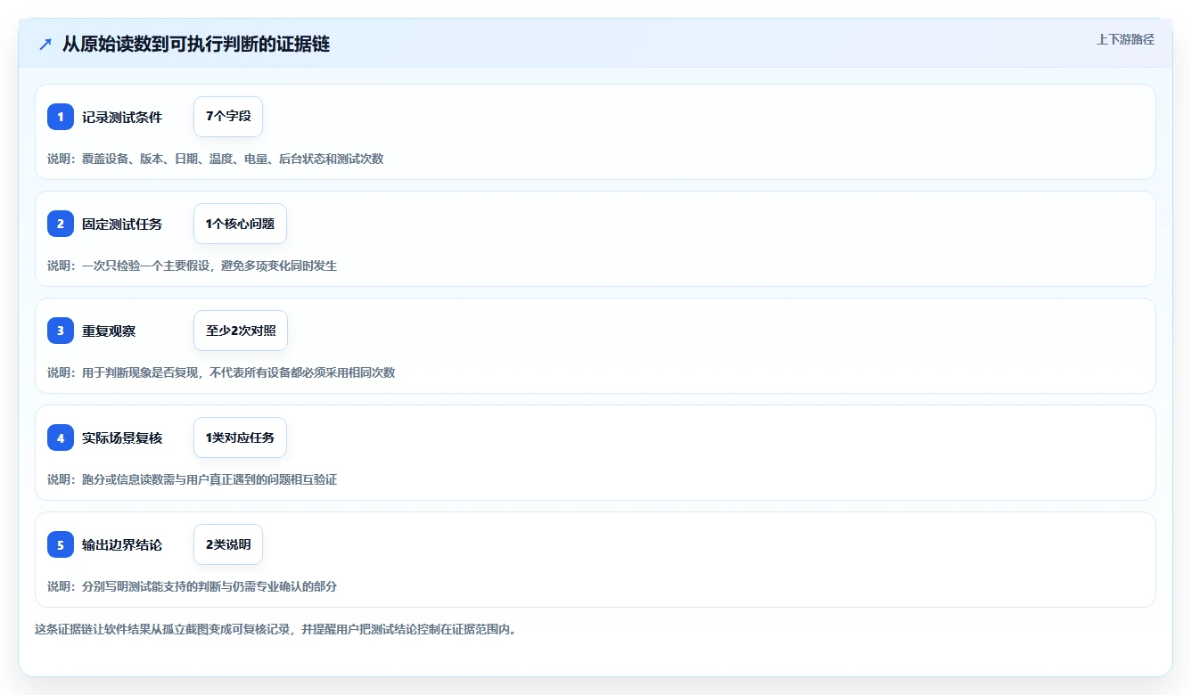This screenshot has width=1191, height=695.
Task: Click the heading 从原始读数到可执行判断的证据链
Action: (x=196, y=44)
